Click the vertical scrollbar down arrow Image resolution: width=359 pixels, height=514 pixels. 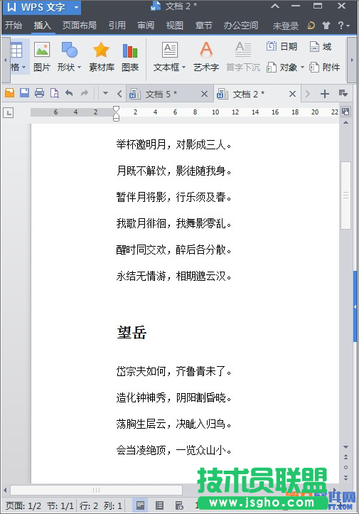click(x=345, y=446)
